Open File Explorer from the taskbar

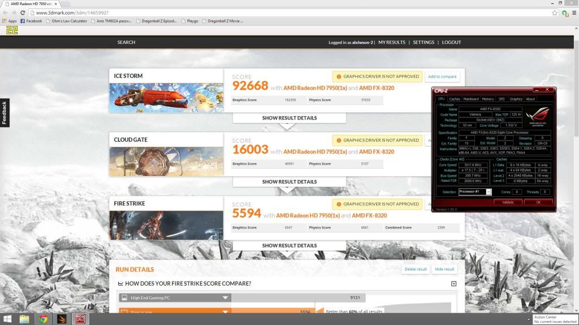pos(24,319)
